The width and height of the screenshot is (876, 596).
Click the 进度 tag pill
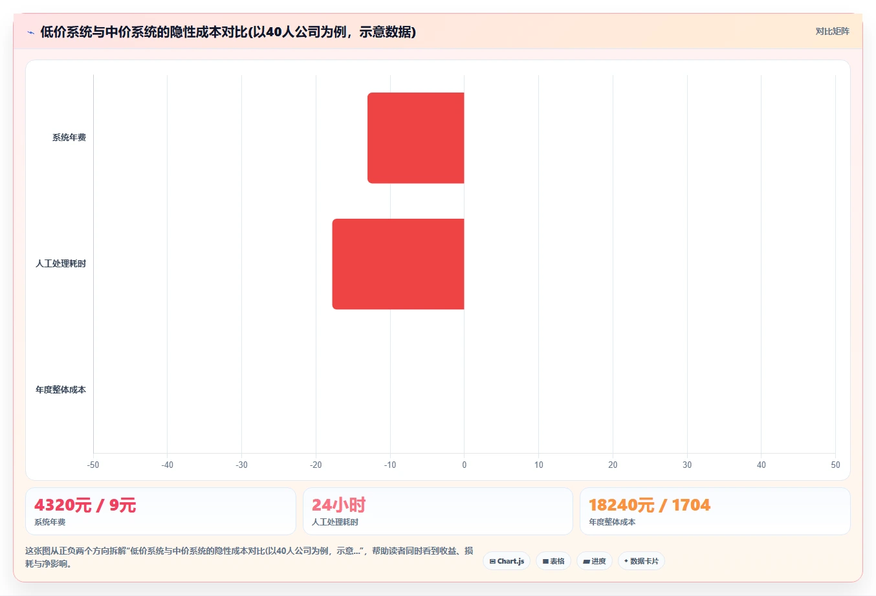coord(595,561)
